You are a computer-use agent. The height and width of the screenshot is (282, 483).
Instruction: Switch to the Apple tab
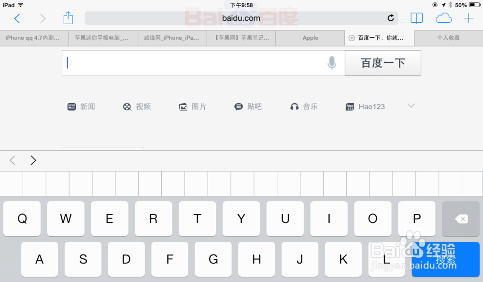[x=310, y=38]
